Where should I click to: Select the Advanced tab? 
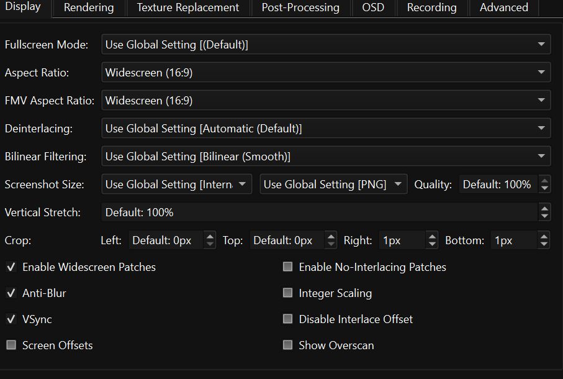[x=503, y=8]
